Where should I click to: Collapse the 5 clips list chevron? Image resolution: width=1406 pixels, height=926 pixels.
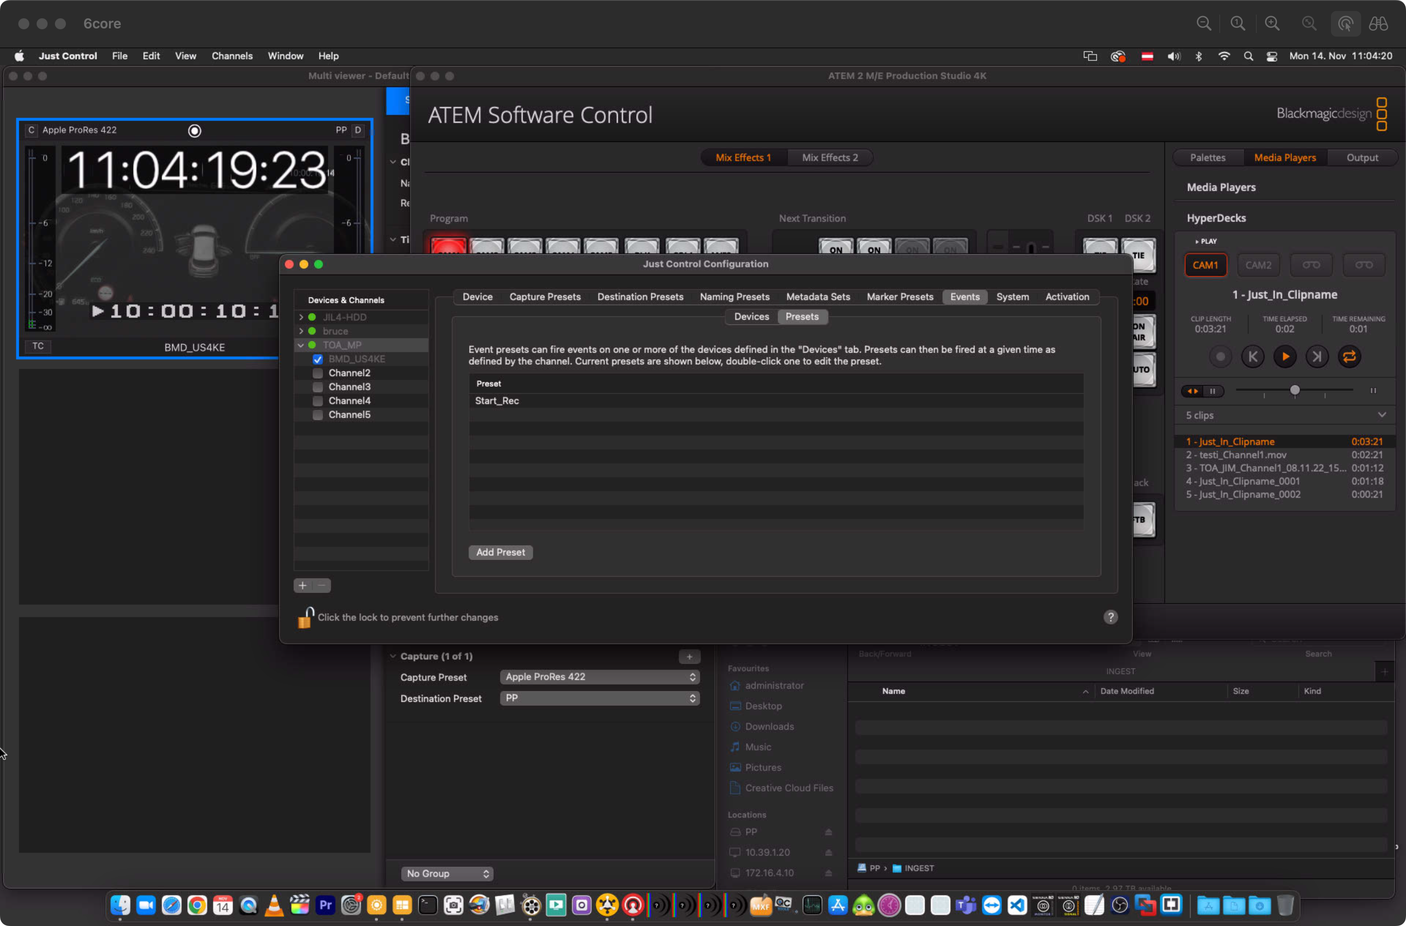(x=1381, y=415)
